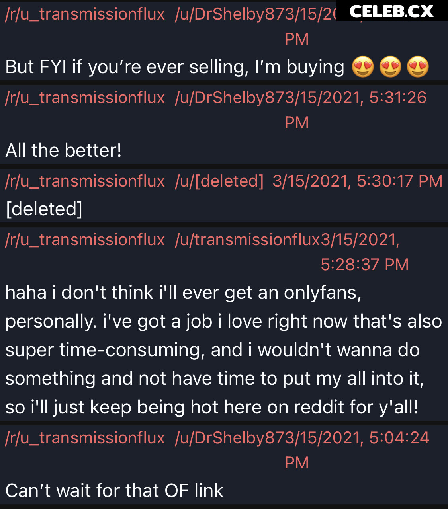Open the /u/[deleted] user link
Viewport: 448px width, 509px height.
click(219, 181)
